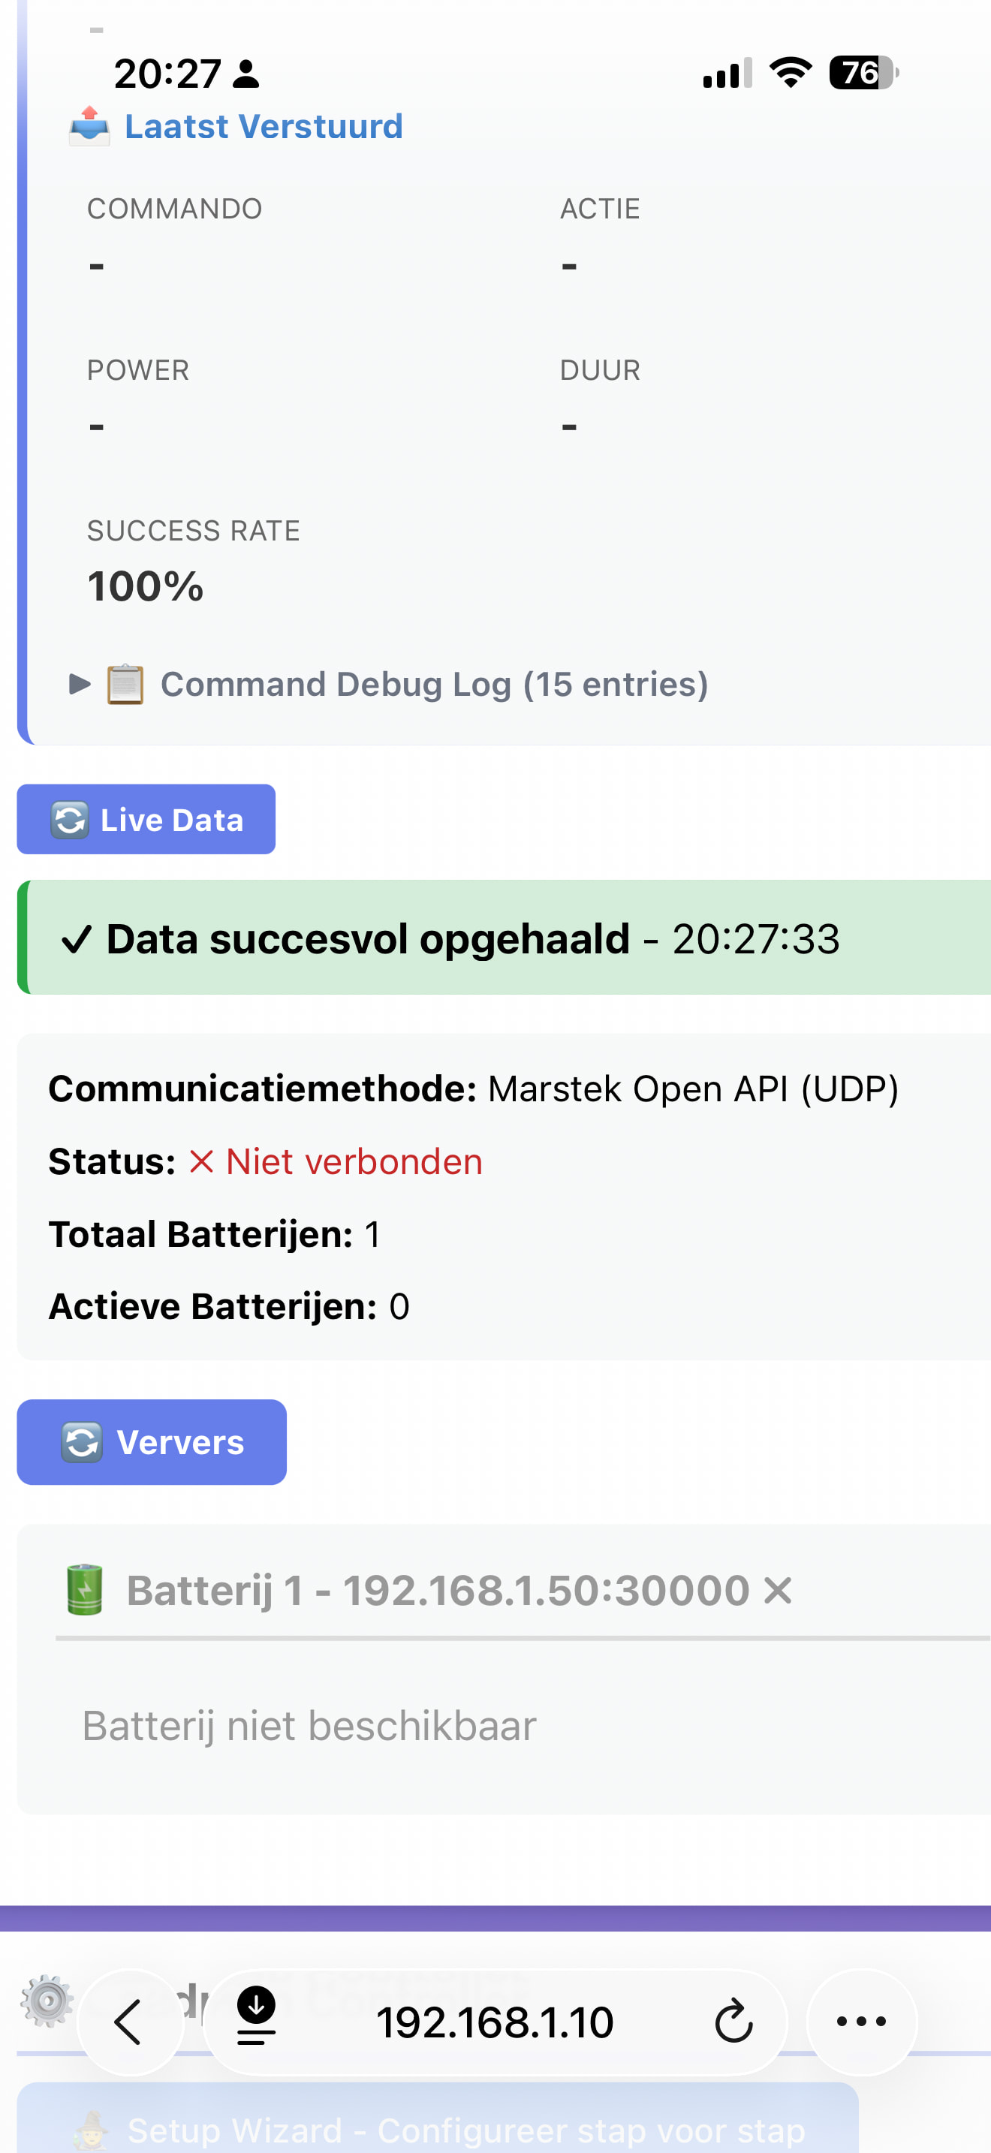Tap the browser back arrow
This screenshot has height=2153, width=991.
pyautogui.click(x=128, y=2022)
